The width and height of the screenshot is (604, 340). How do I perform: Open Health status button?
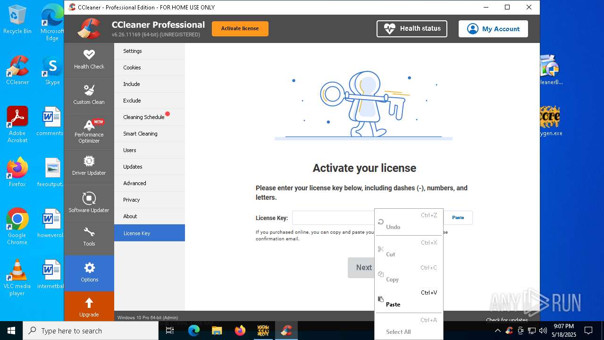click(x=412, y=29)
